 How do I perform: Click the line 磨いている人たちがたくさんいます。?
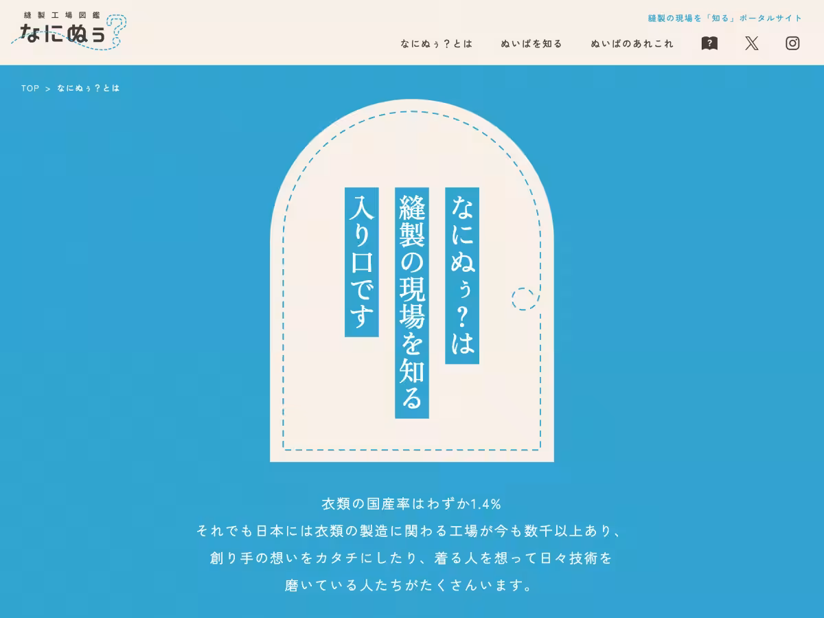(x=409, y=586)
